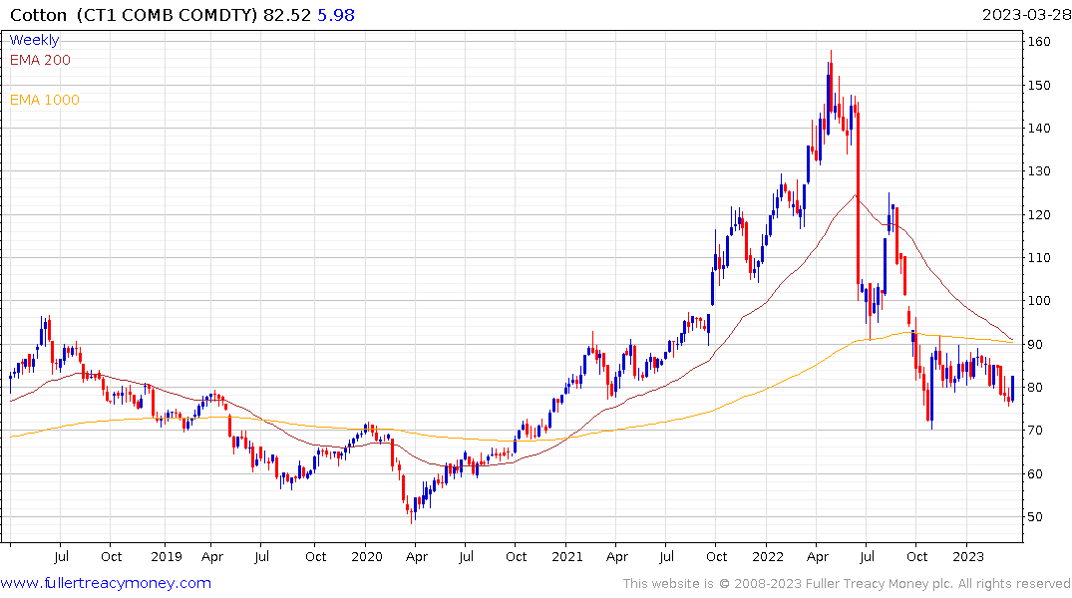Click the peak candlestick near 158
Image resolution: width=1072 pixels, height=598 pixels.
[832, 81]
